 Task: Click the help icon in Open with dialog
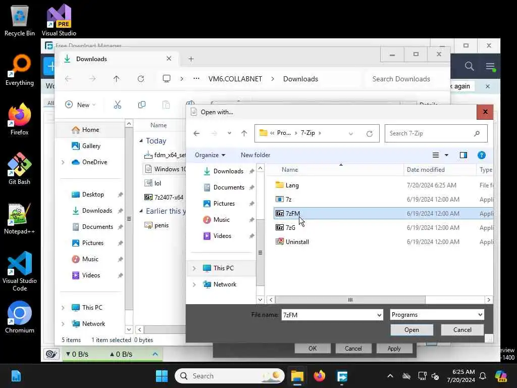click(481, 155)
